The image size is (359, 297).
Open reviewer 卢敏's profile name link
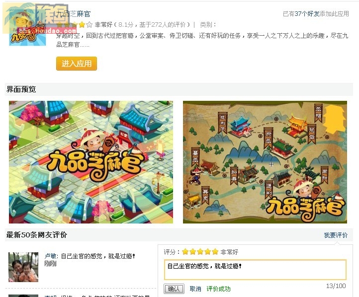[50, 256]
